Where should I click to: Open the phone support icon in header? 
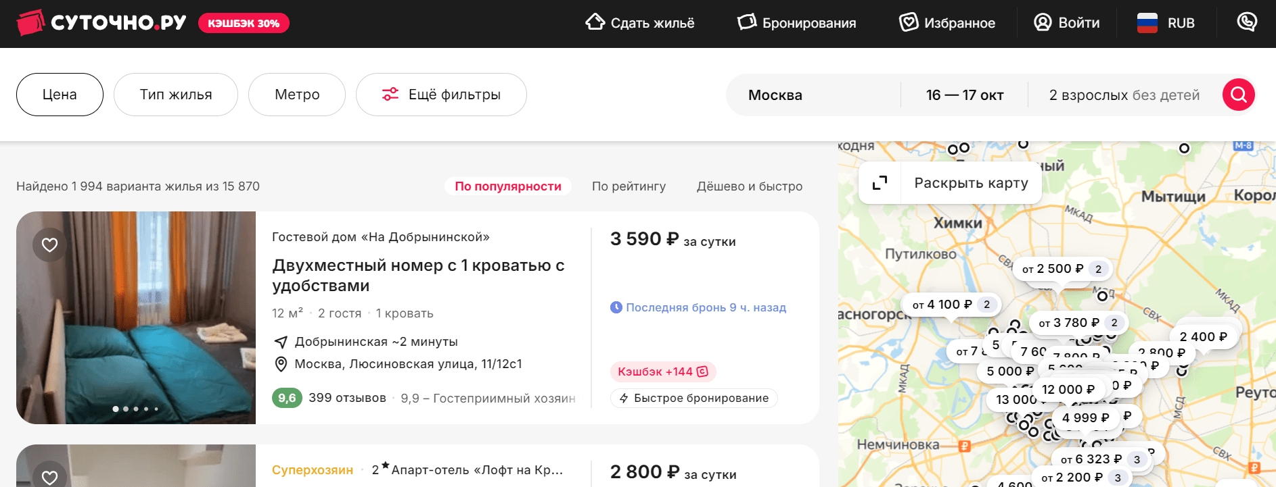1247,22
